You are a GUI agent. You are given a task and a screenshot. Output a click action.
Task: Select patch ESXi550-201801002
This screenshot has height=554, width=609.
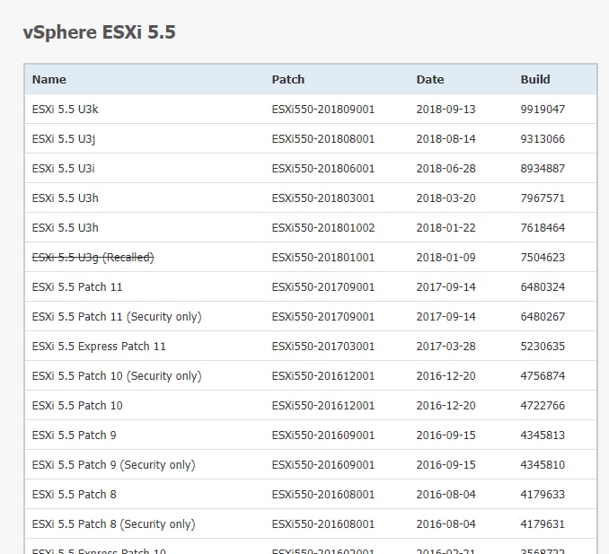(x=323, y=228)
